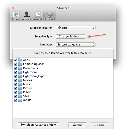The image size is (129, 129).
Task: Click Change Settings for Selective Sync
Action: click(x=71, y=36)
